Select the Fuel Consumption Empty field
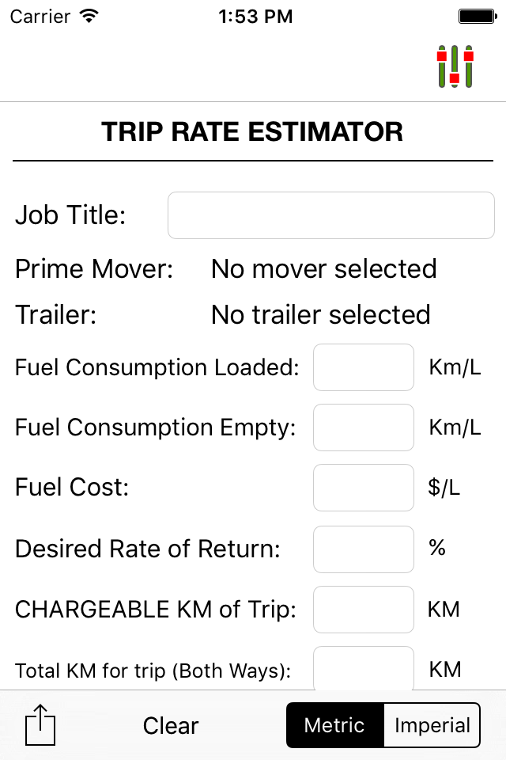The width and height of the screenshot is (506, 760). [x=364, y=427]
